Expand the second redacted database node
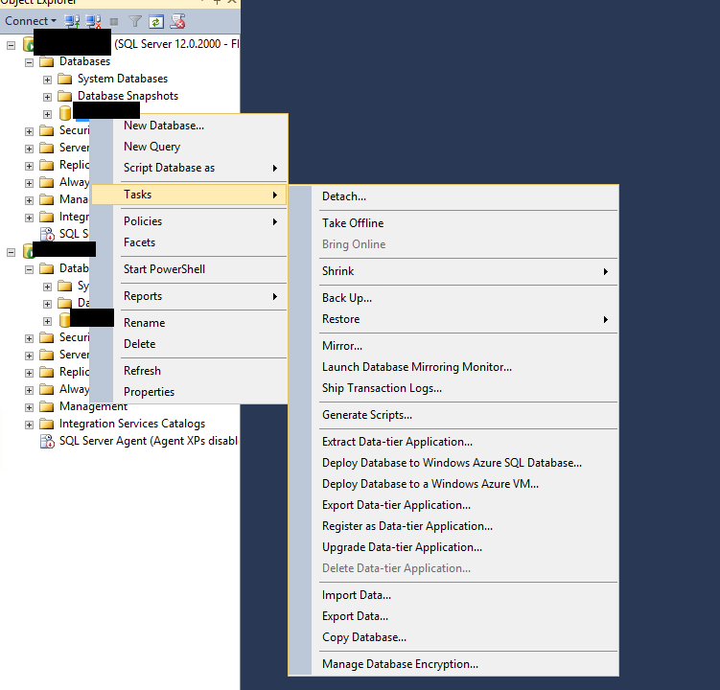This screenshot has width=720, height=690. [47, 321]
